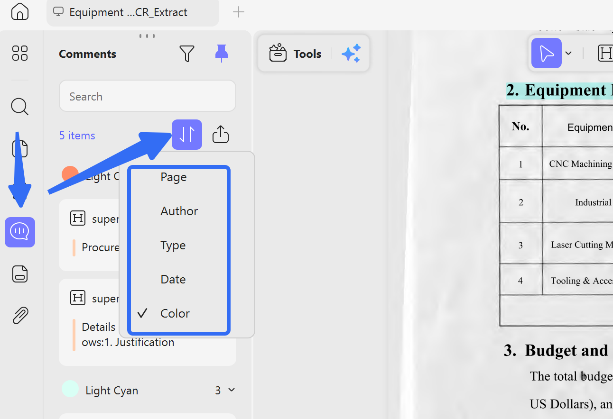
Task: Toggle the pin Comments panel icon
Action: (221, 54)
